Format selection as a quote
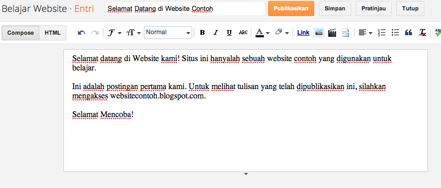This screenshot has width=441, height=188. click(x=408, y=33)
